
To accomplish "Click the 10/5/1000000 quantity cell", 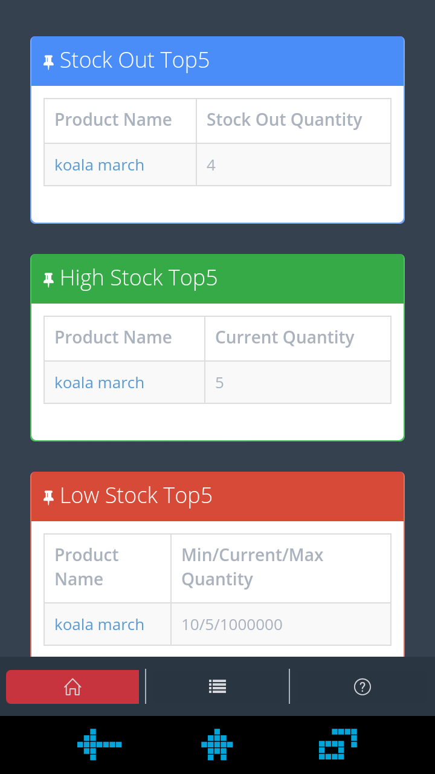I will [x=232, y=625].
